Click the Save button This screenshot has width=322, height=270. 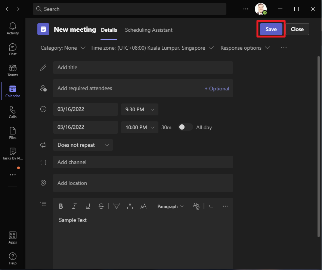point(271,29)
